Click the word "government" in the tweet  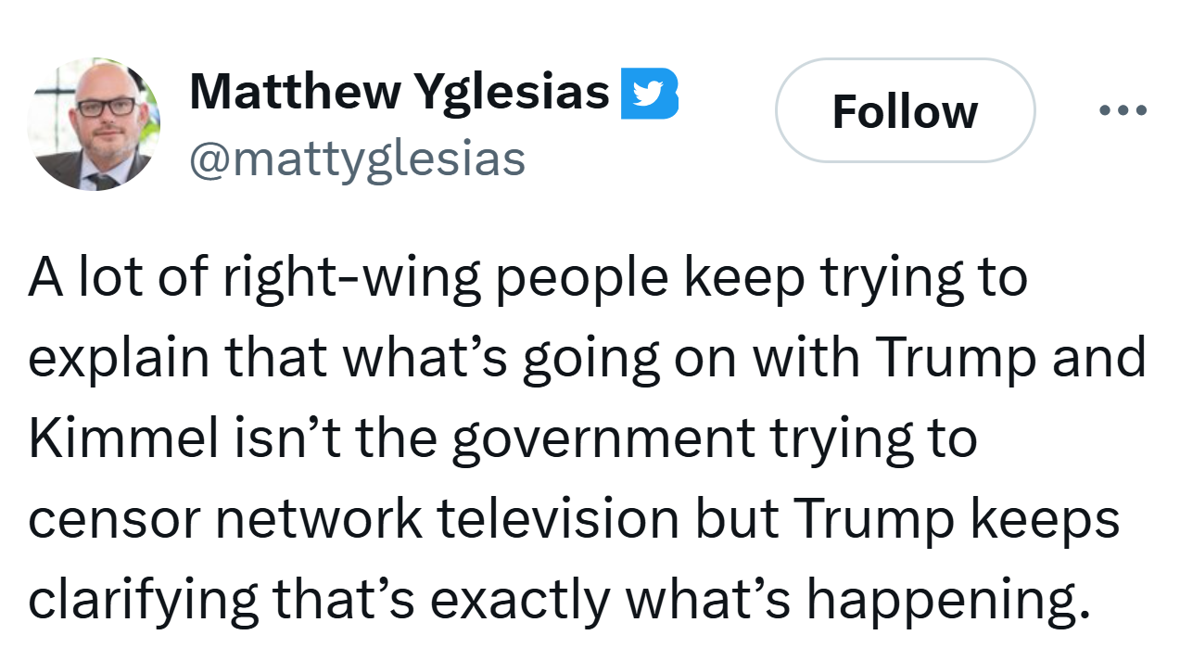(x=602, y=439)
